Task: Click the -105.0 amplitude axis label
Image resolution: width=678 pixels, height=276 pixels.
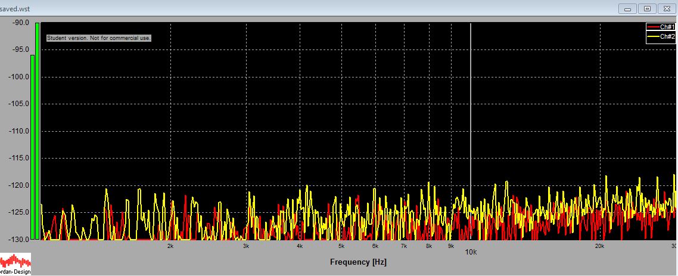Action: point(18,104)
